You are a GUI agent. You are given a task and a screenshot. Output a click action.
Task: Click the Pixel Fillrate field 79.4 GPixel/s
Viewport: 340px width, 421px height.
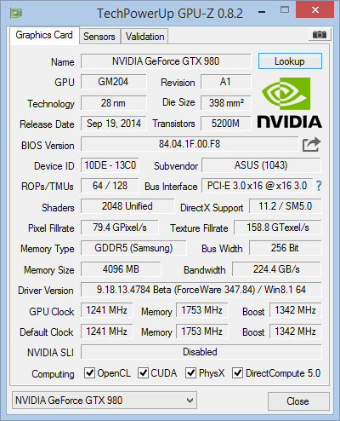(120, 228)
